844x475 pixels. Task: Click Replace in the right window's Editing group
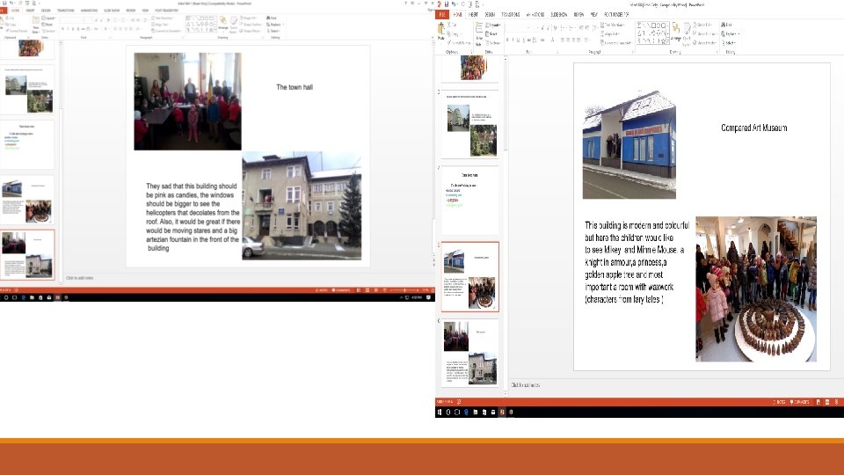pos(730,34)
